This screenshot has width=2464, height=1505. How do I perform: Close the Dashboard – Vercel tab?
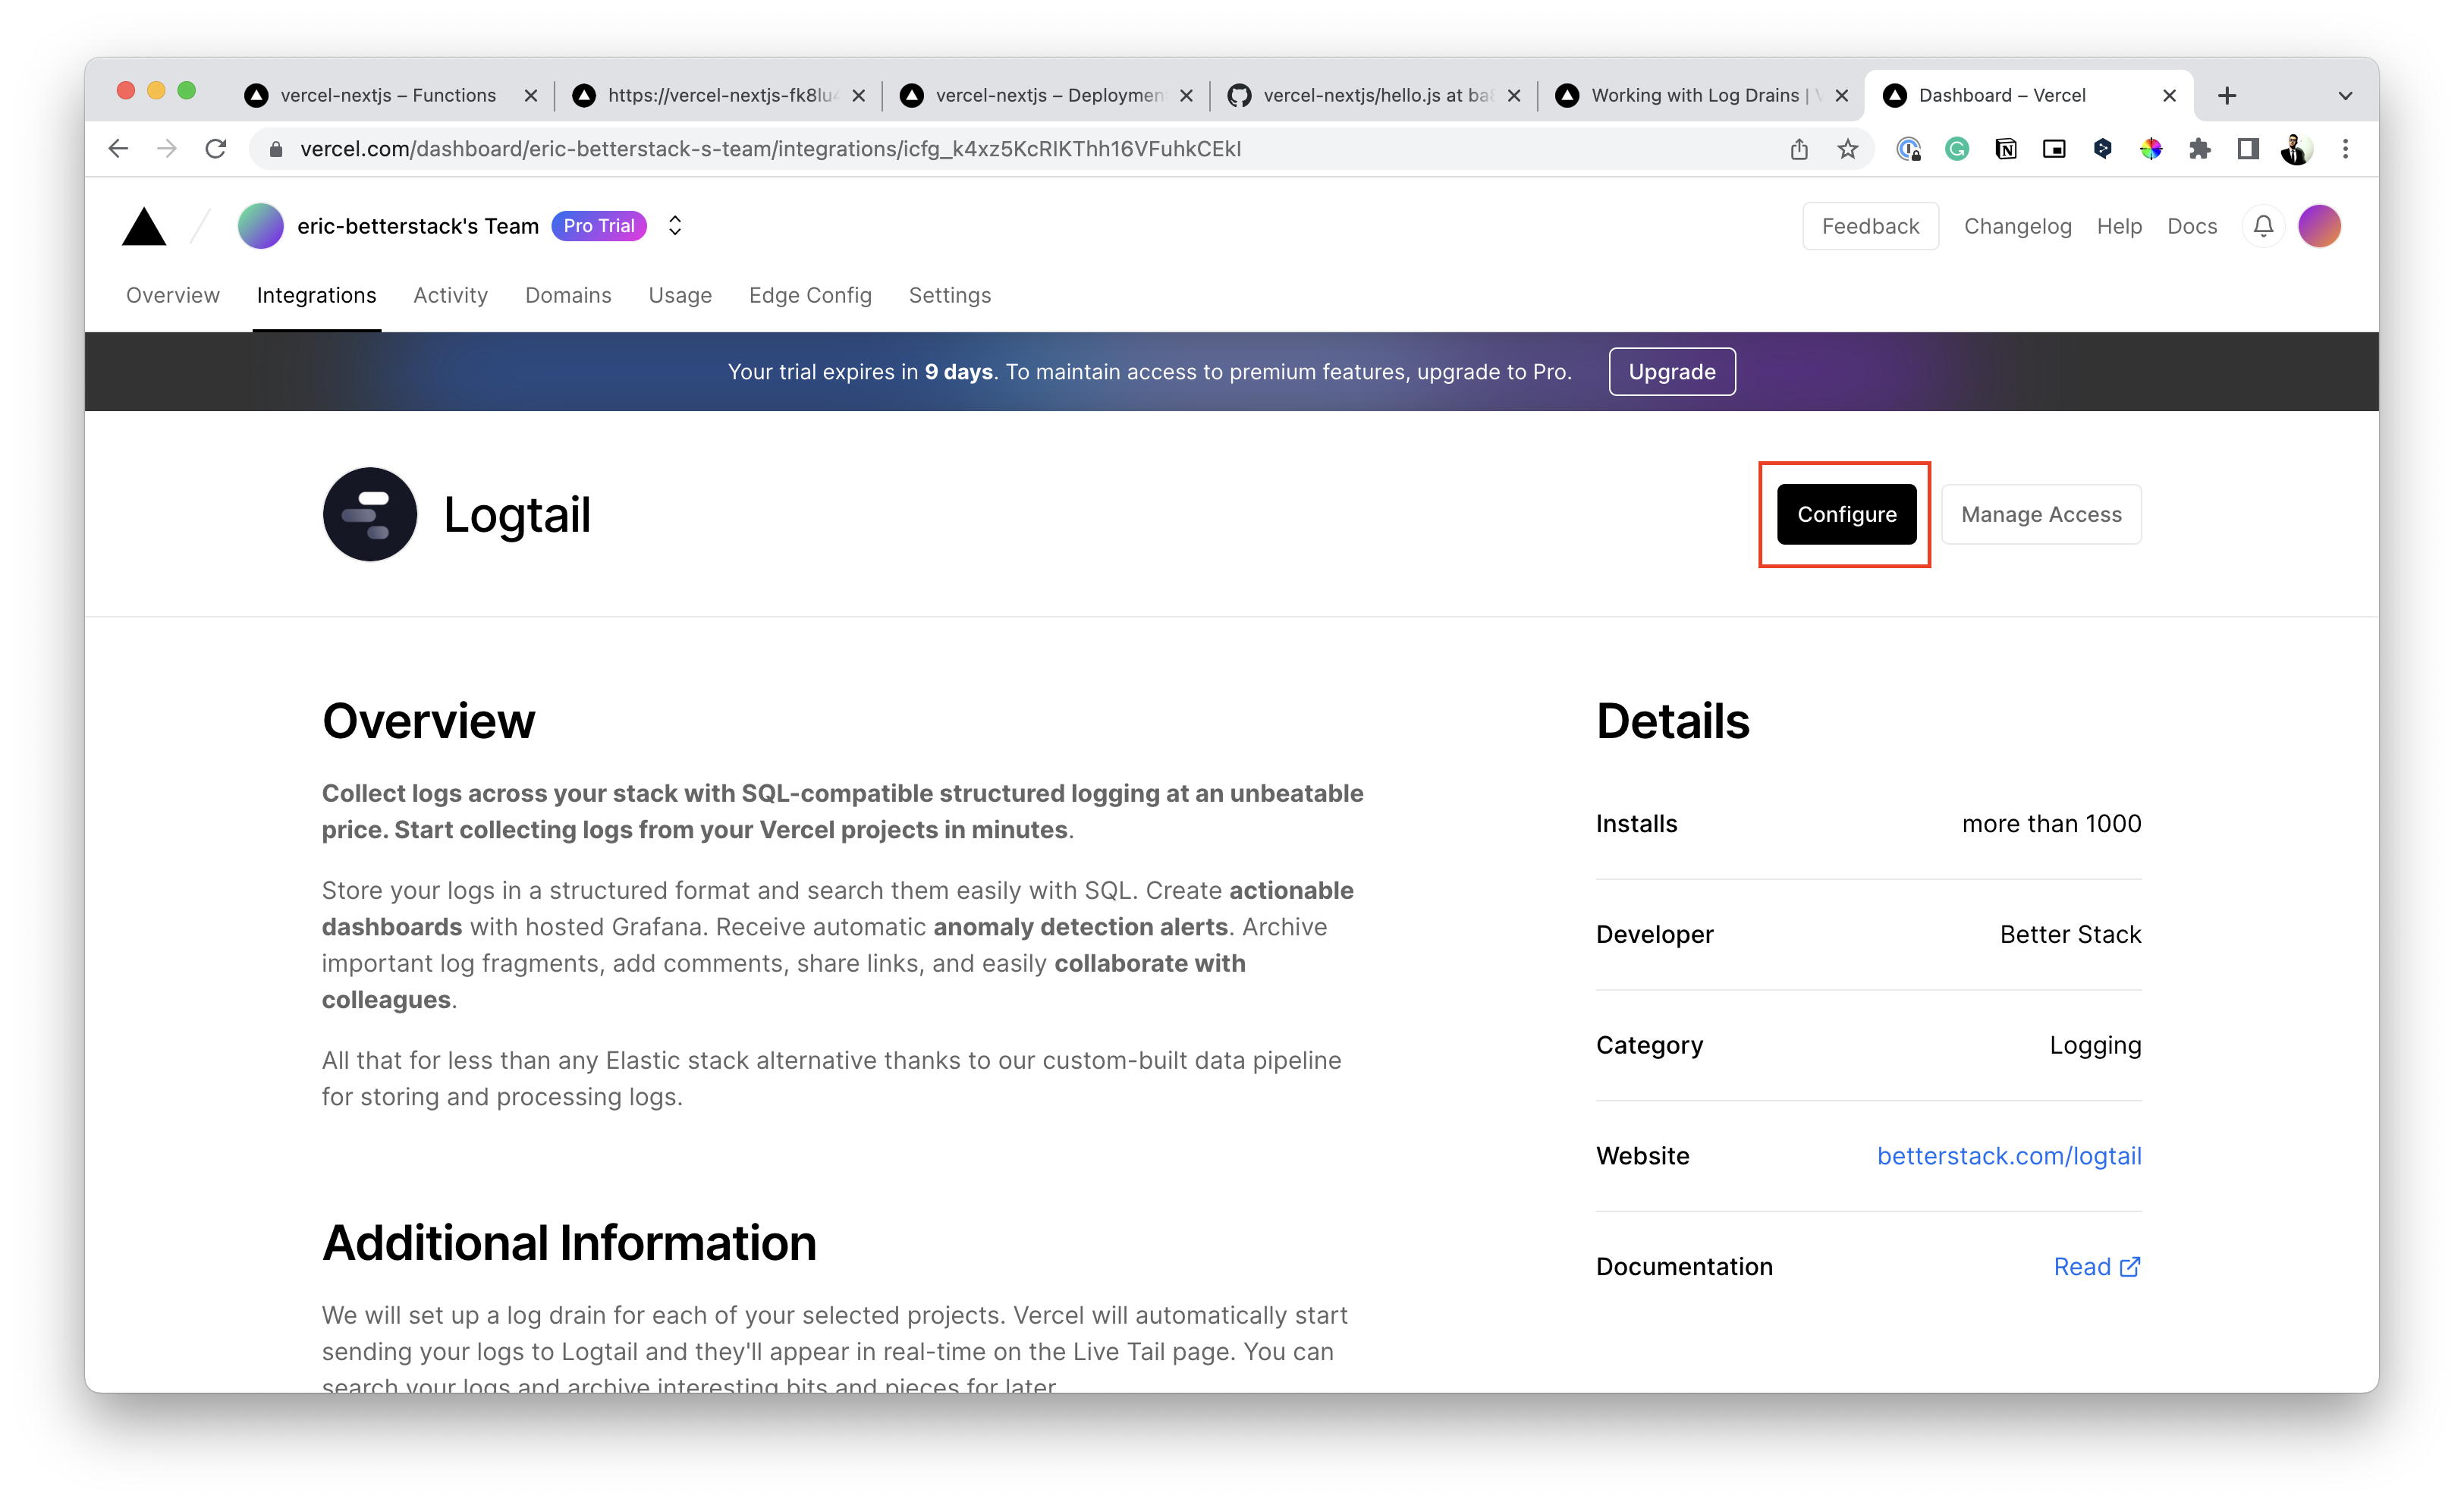tap(2169, 96)
